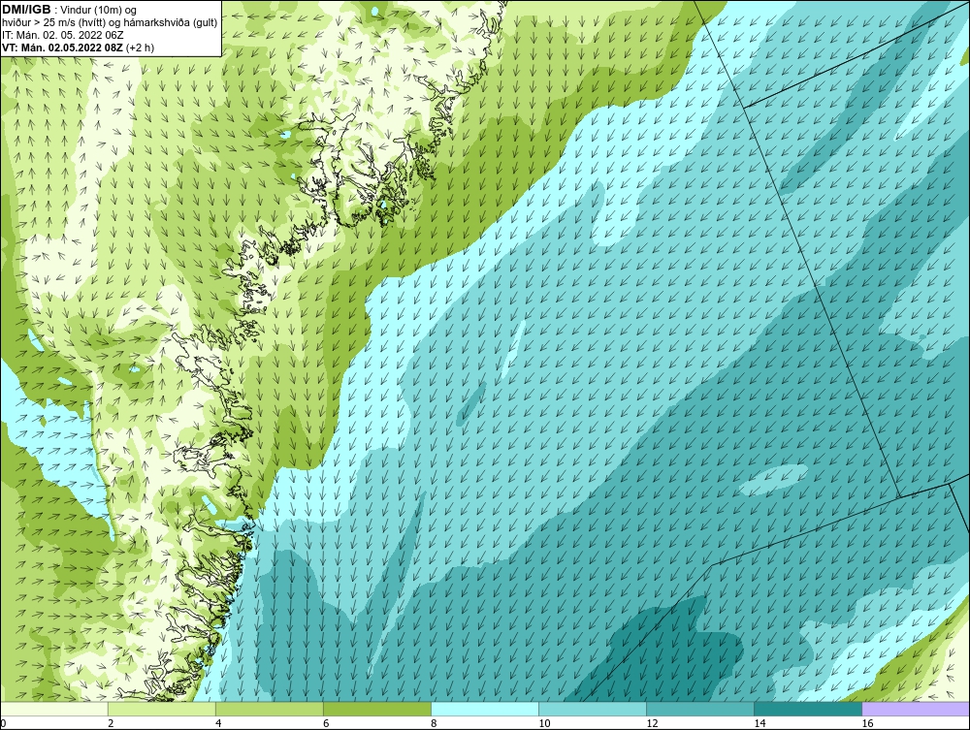Click the legend label '4'
The width and height of the screenshot is (970, 730).
(218, 723)
